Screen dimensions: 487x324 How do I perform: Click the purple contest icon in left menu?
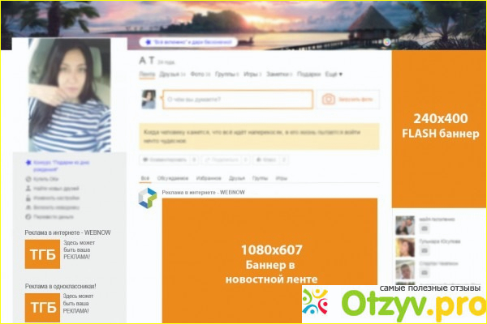click(28, 162)
